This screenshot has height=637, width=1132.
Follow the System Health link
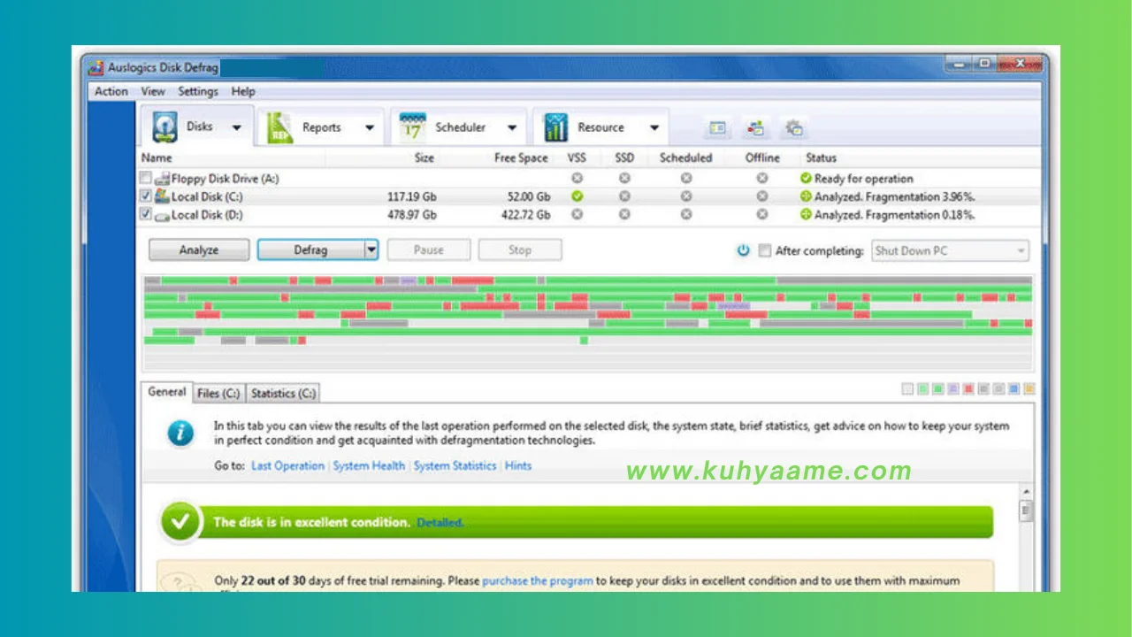coord(369,465)
